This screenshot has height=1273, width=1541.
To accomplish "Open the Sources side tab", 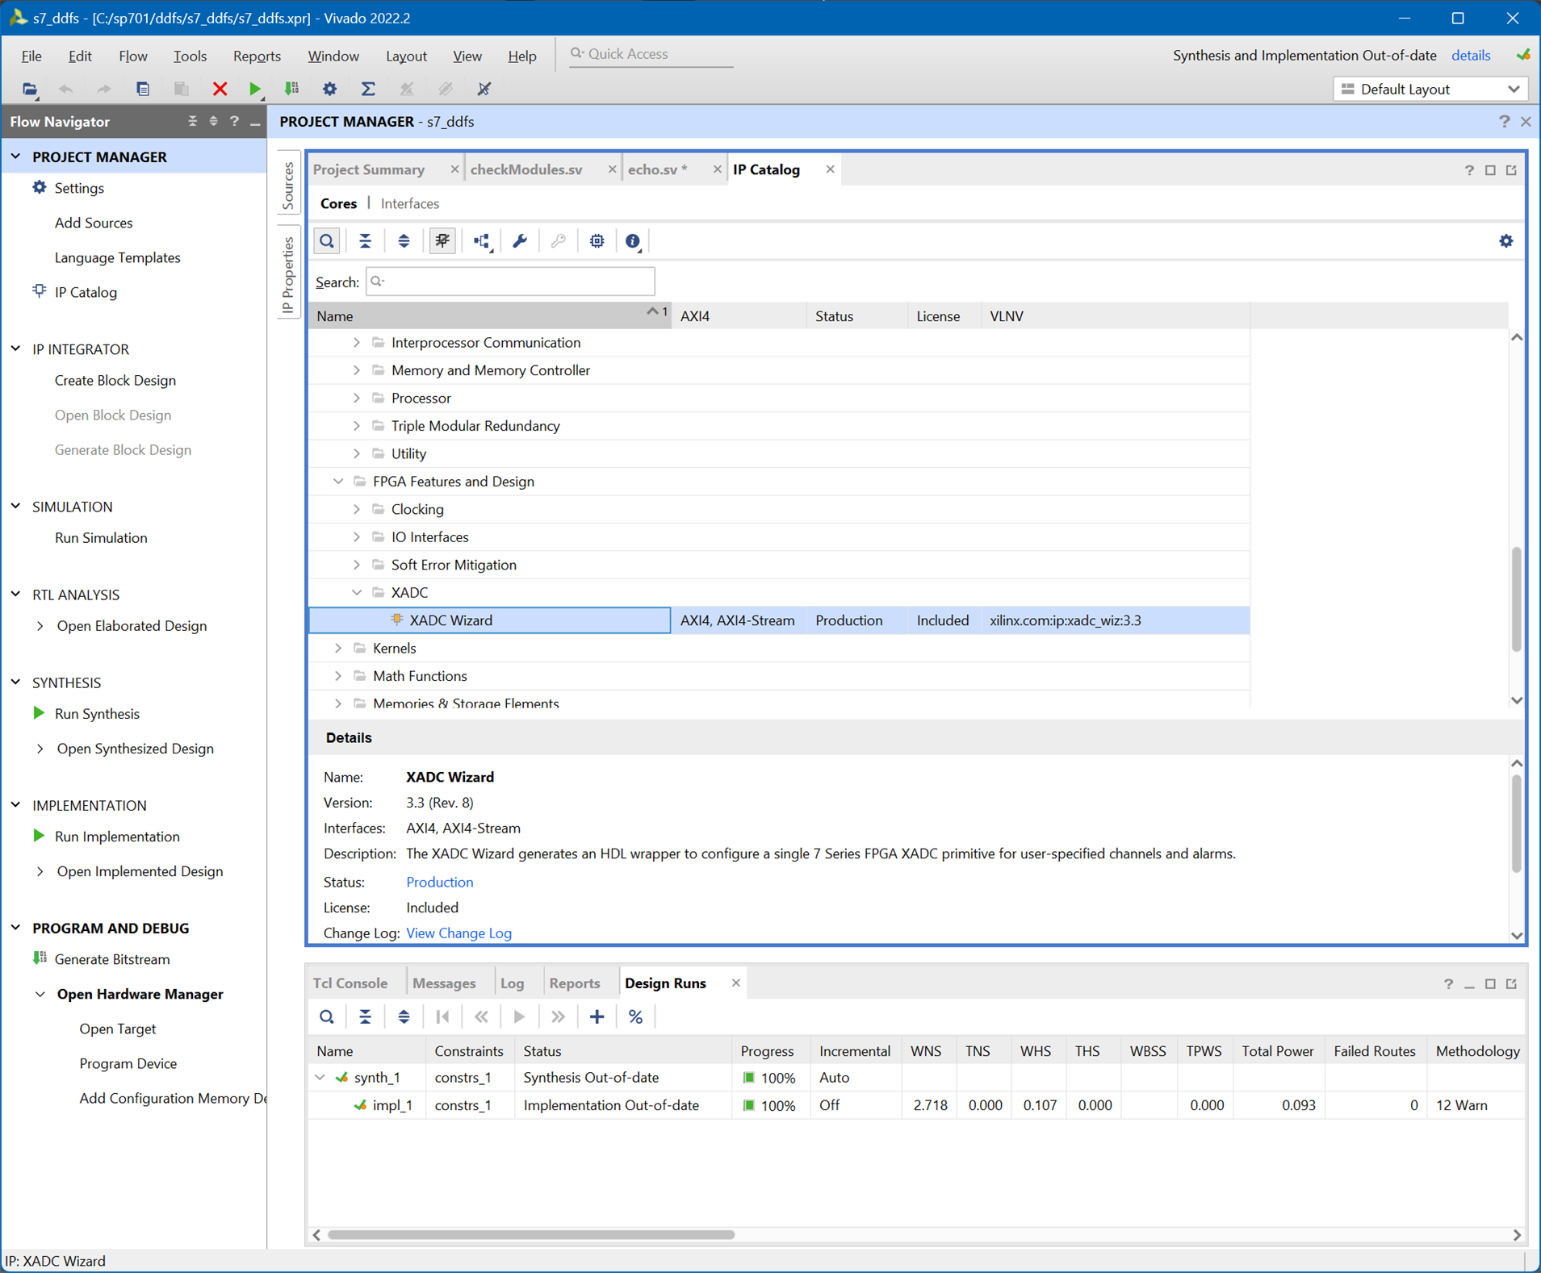I will (289, 185).
